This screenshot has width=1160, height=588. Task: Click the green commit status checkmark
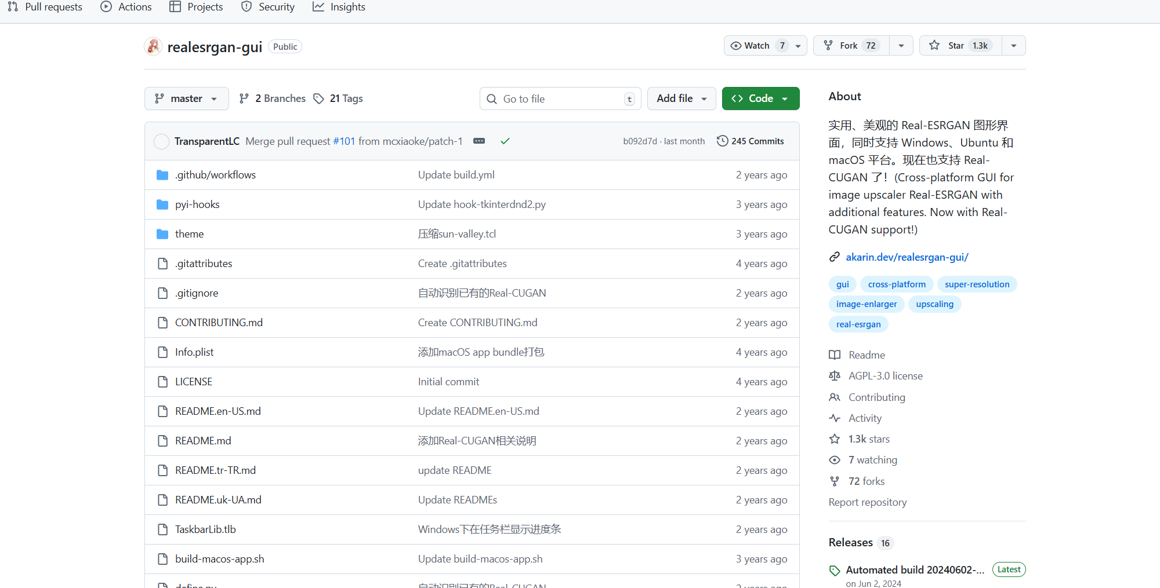(505, 141)
